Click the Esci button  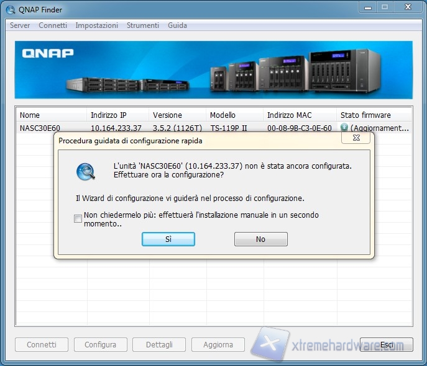387,344
